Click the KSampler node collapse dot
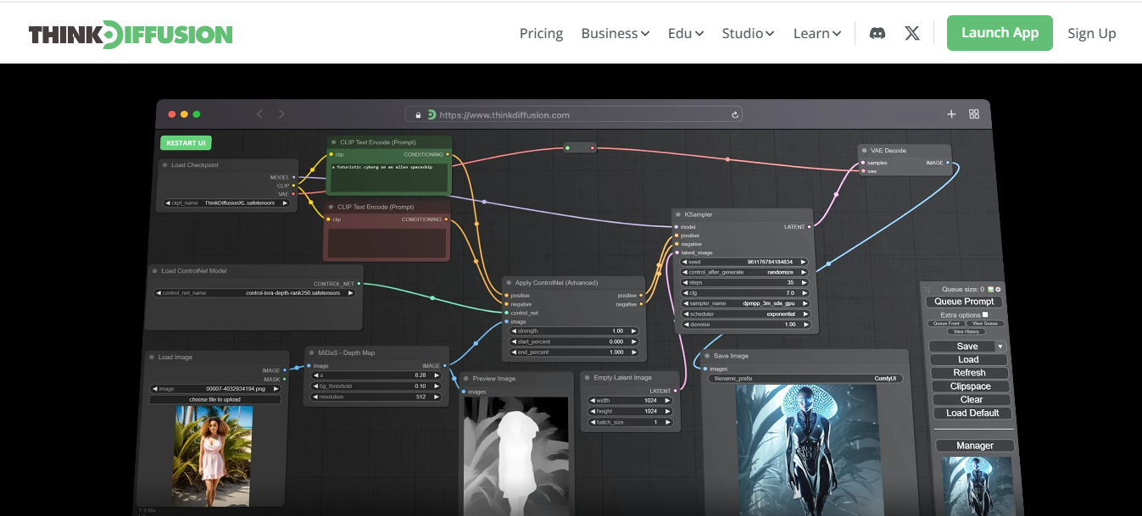 (678, 214)
